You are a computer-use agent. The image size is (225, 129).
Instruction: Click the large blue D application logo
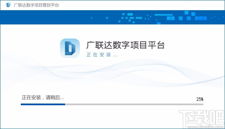tap(70, 48)
